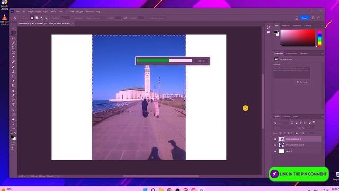Viewport: 339px width, 191px height.
Task: Open the Layers panel flyout menu
Action: 322,117
